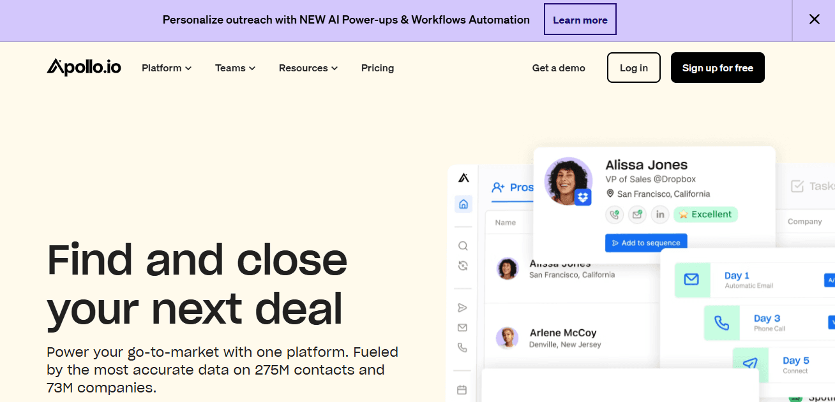835x402 pixels.
Task: Click the Sign up for free button
Action: pos(718,68)
